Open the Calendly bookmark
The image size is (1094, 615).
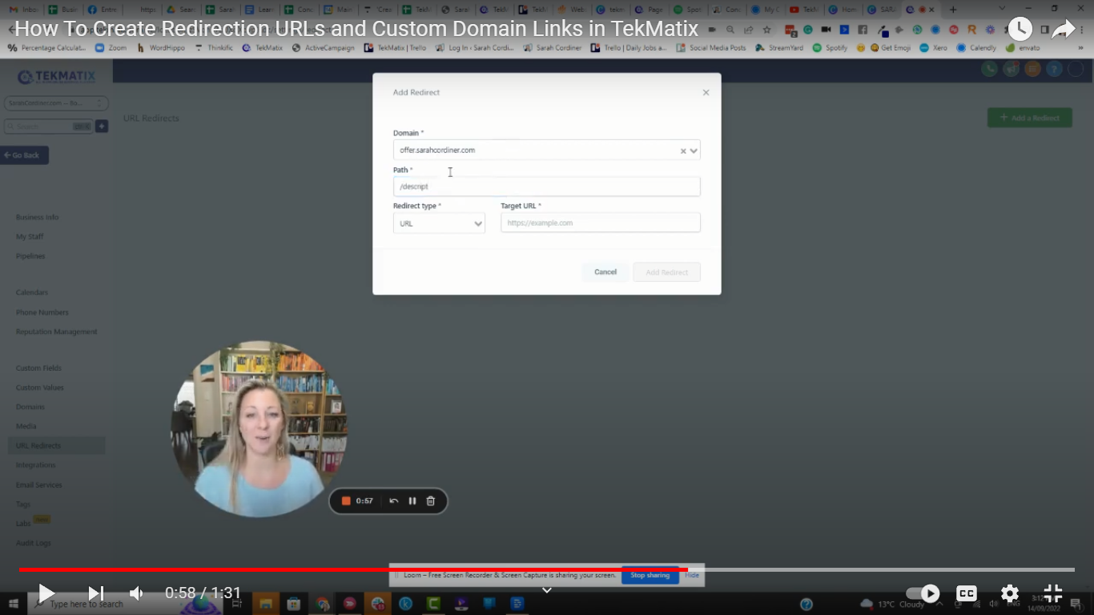976,48
